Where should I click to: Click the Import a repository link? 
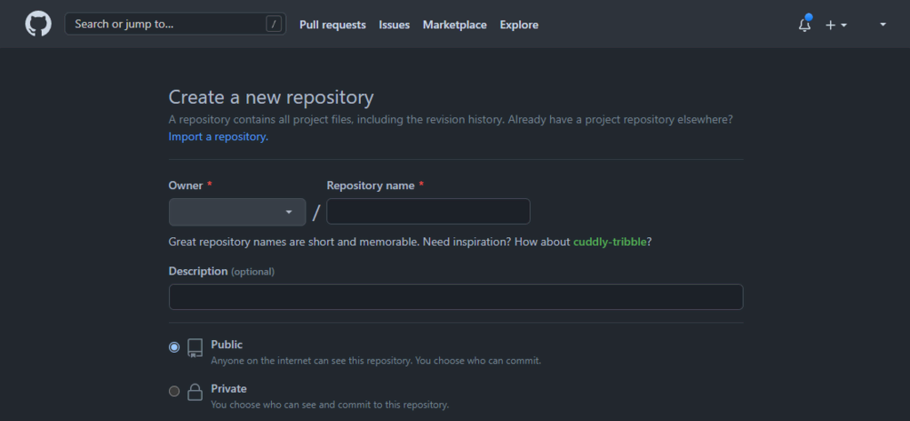pyautogui.click(x=218, y=137)
